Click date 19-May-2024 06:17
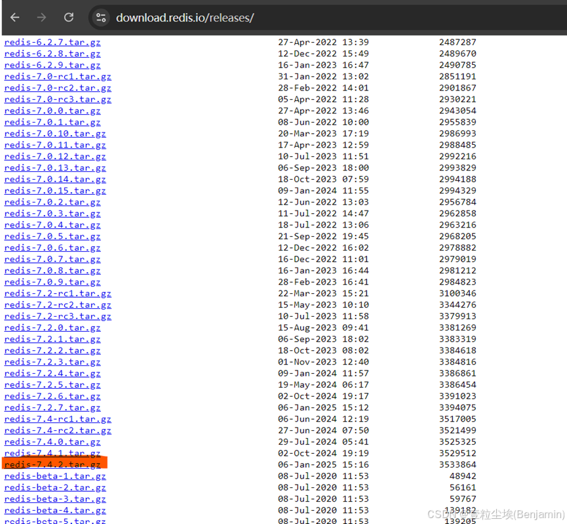Viewport: 567px width, 524px height. (x=323, y=385)
